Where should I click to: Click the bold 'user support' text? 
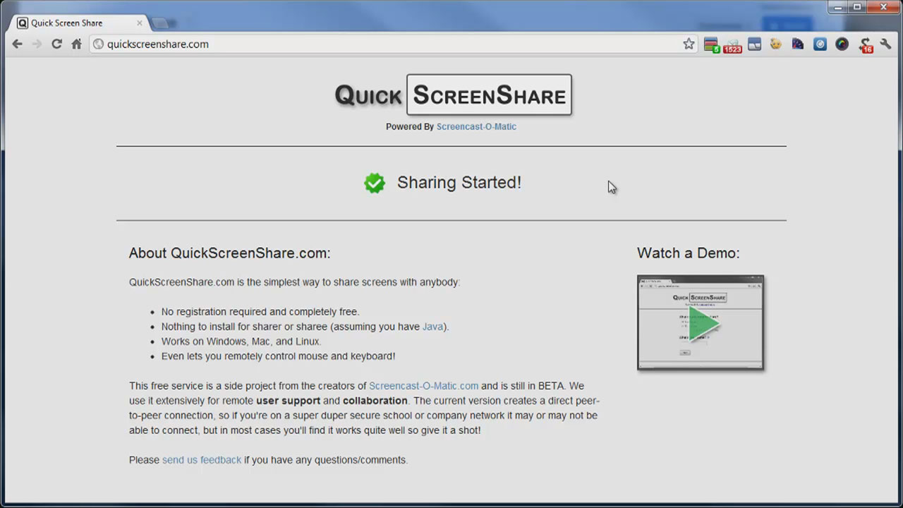pos(288,401)
